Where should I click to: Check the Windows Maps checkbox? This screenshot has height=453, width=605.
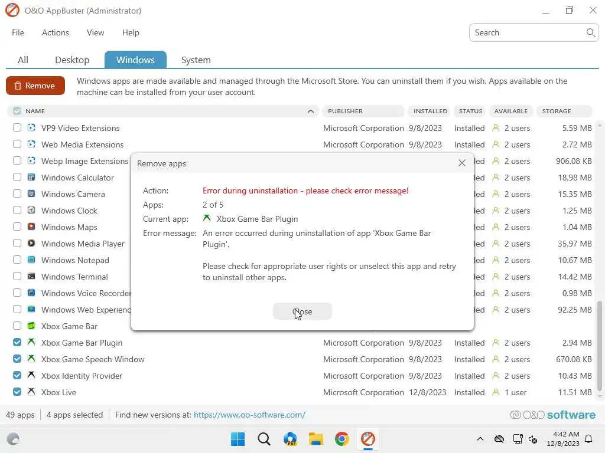point(17,227)
